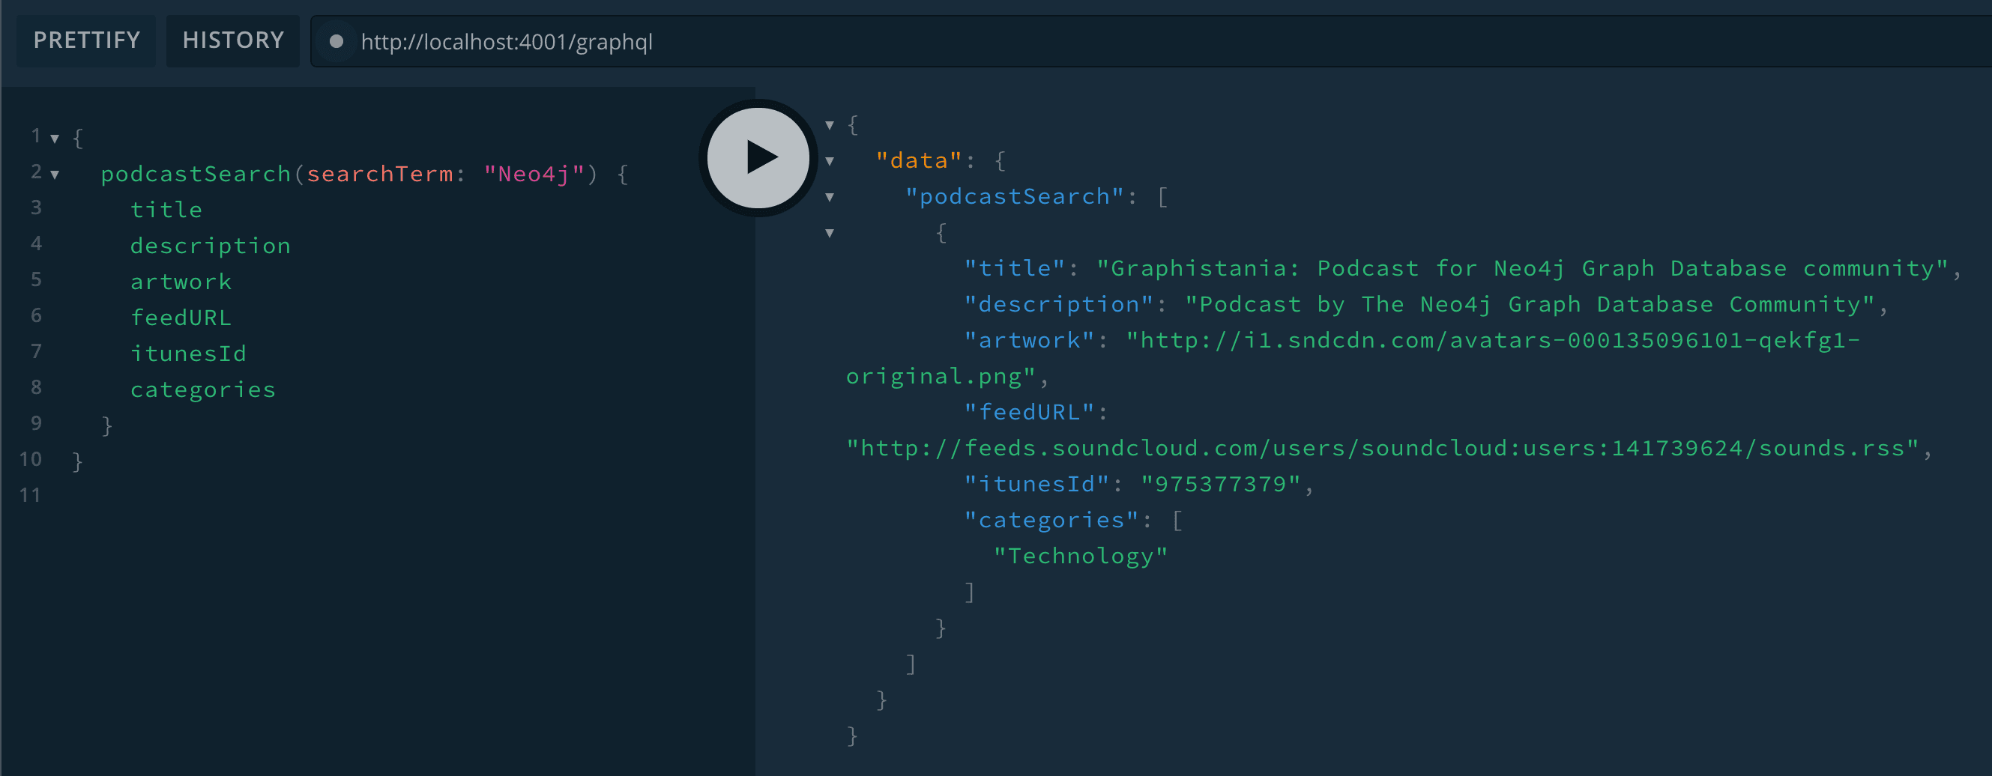1992x776 pixels.
Task: Click the artwork field on line 5
Action: click(x=181, y=282)
